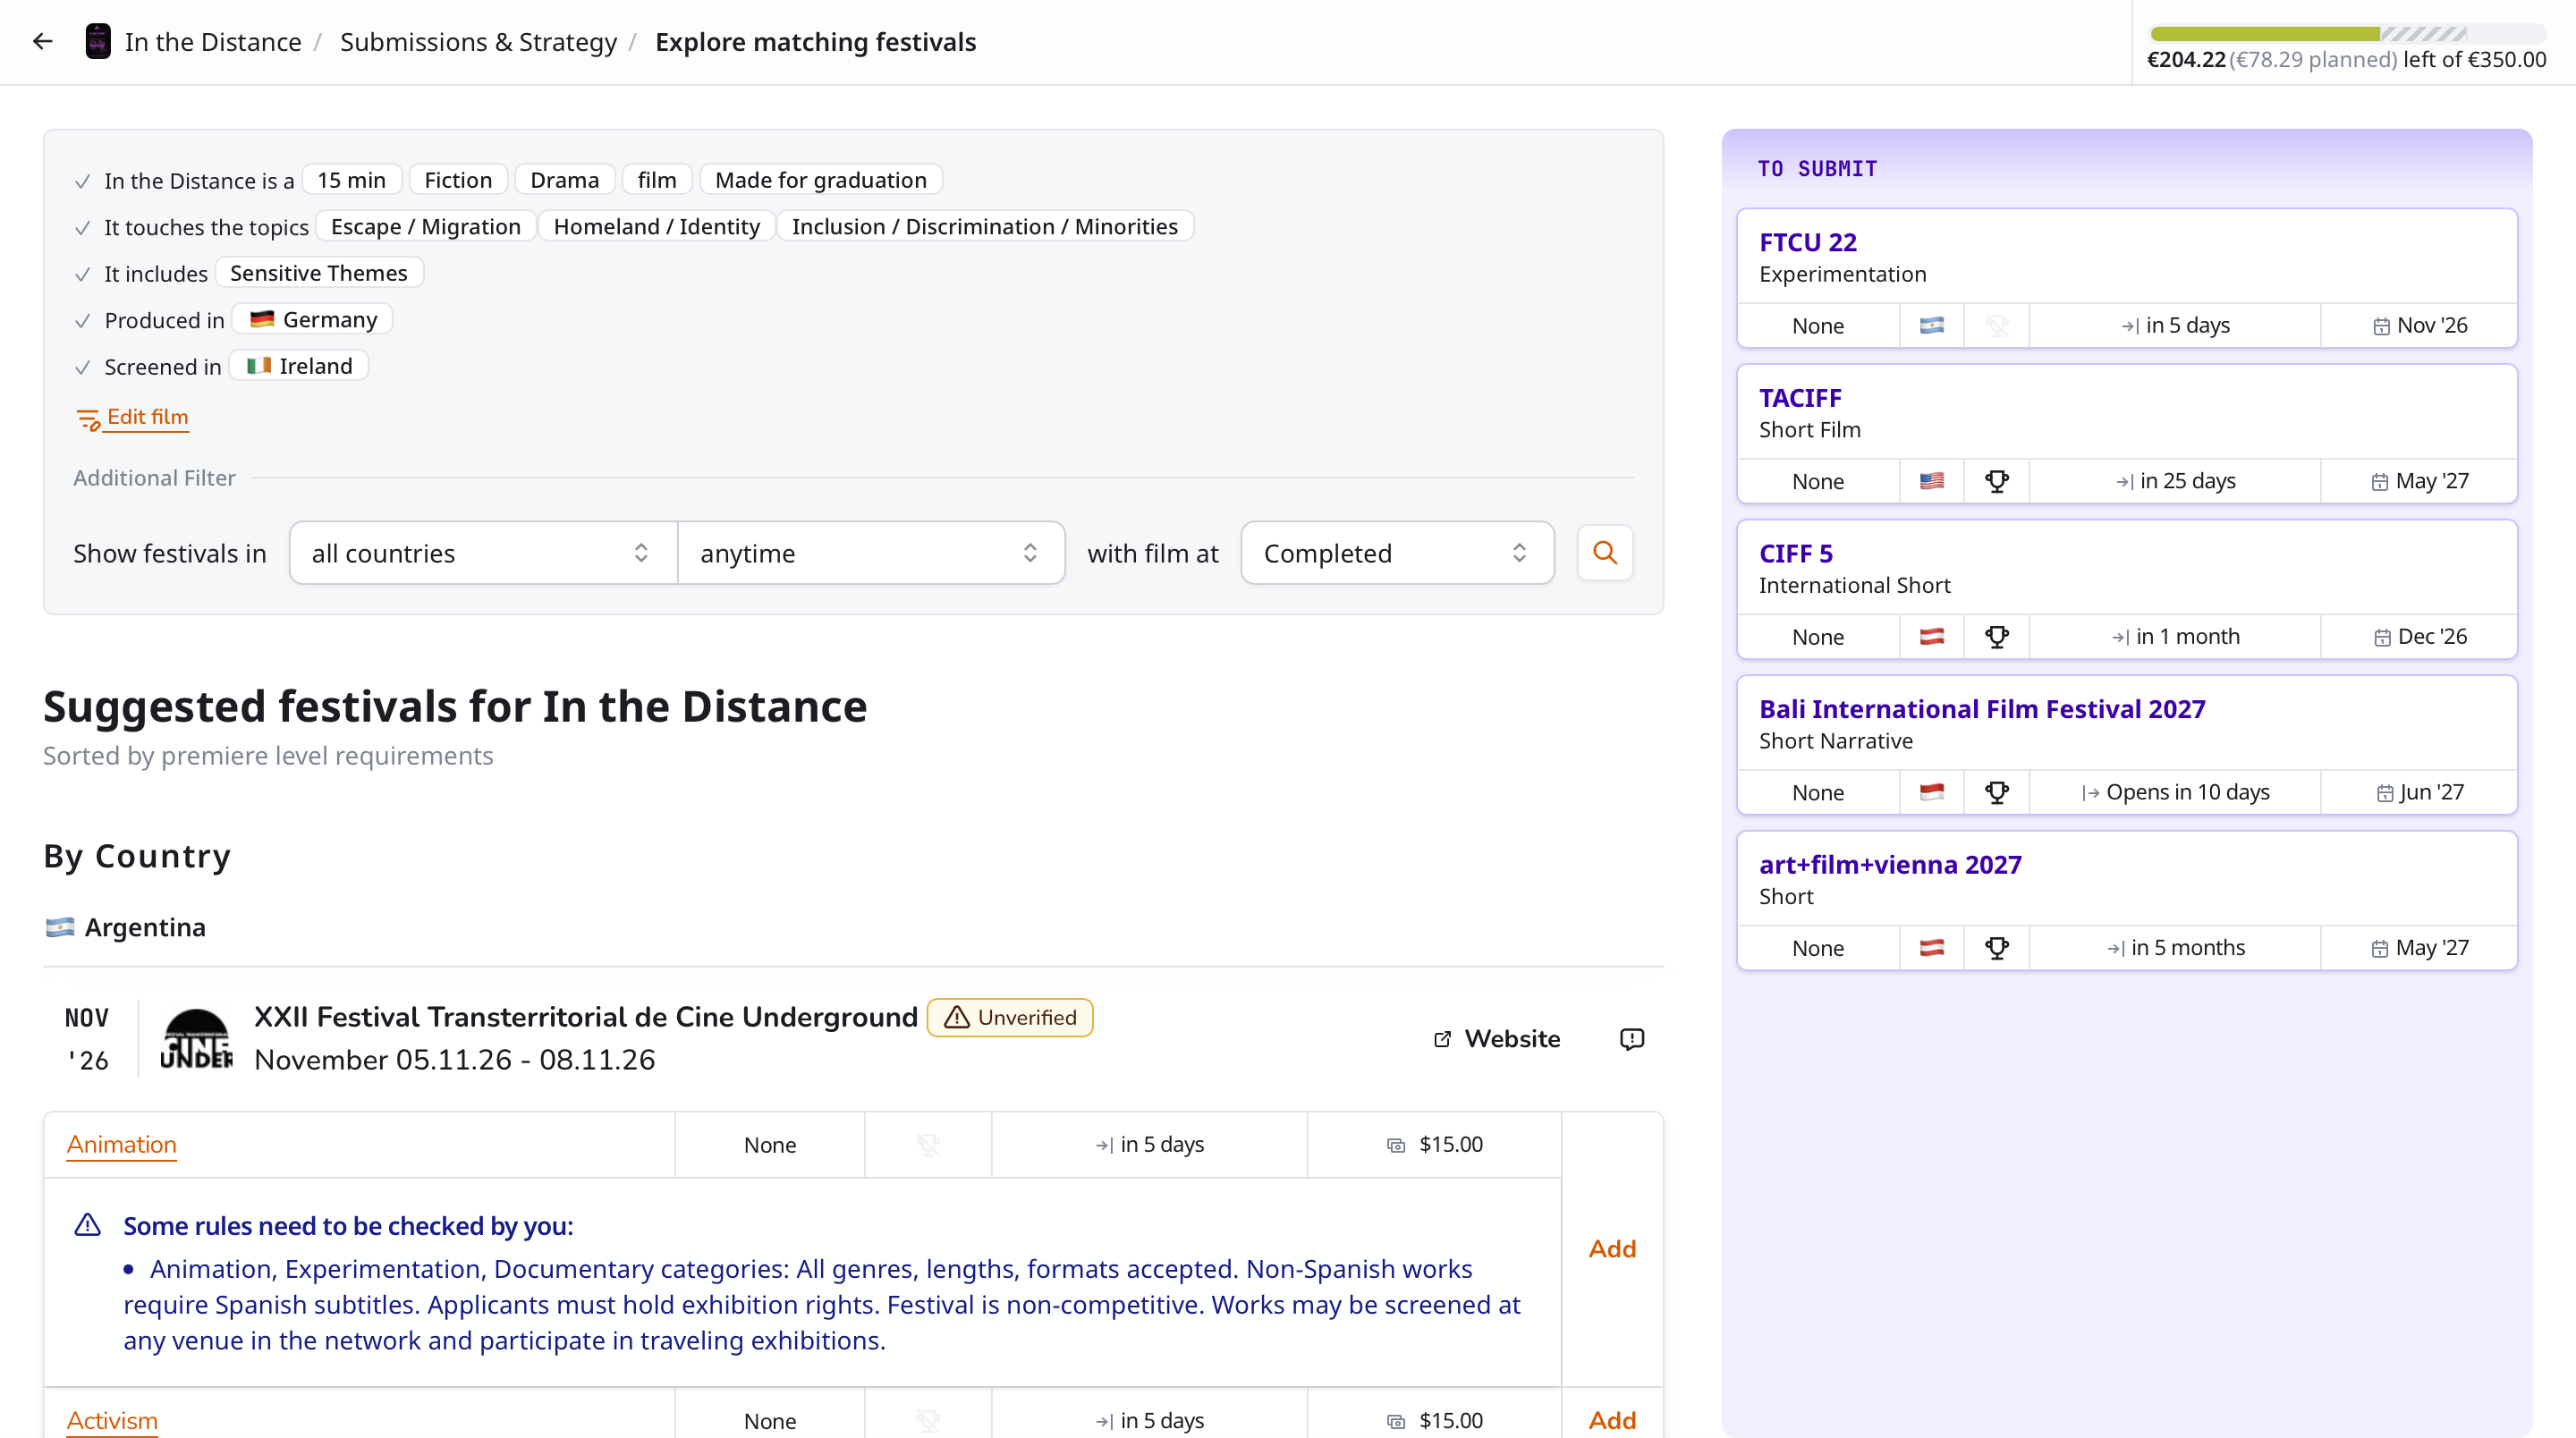Screen dimensions: 2576x1438
Task: Click the no-award icon in Animation row
Action: [928, 1144]
